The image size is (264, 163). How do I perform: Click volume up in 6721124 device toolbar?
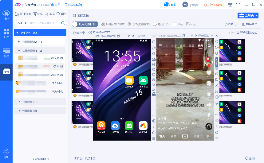point(154,48)
